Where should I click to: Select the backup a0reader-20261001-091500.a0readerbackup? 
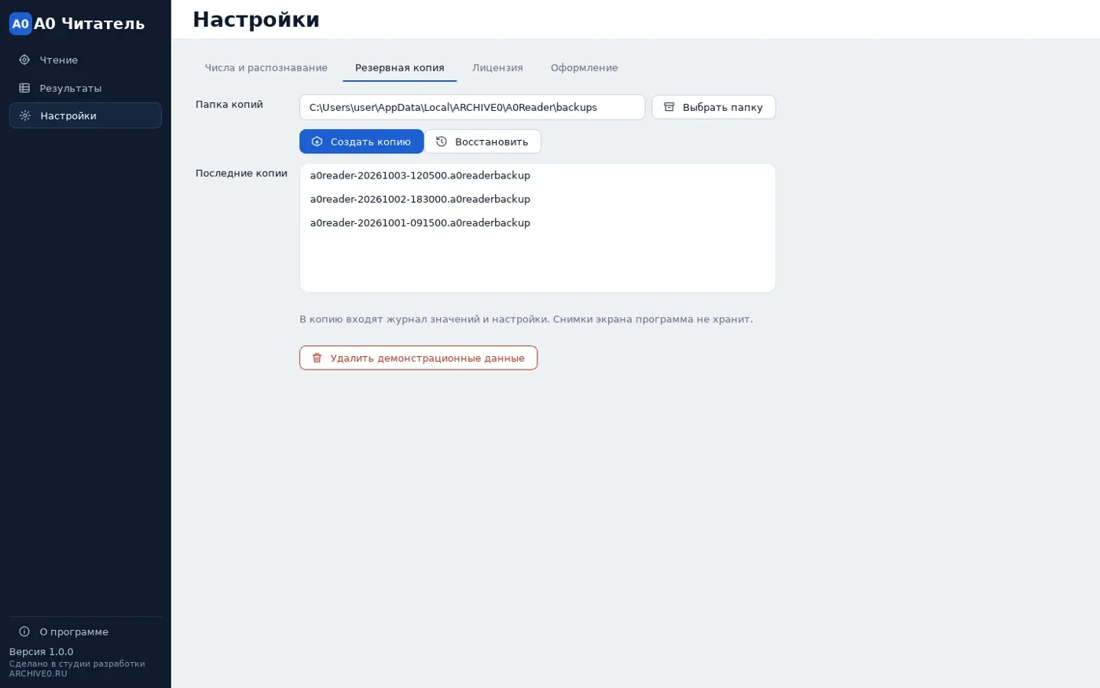[537, 223]
